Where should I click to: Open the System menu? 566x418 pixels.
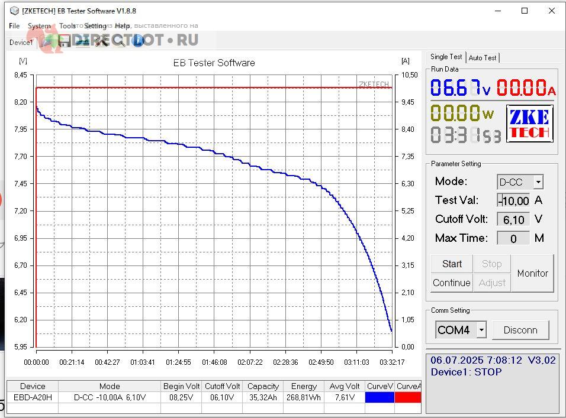coord(39,26)
